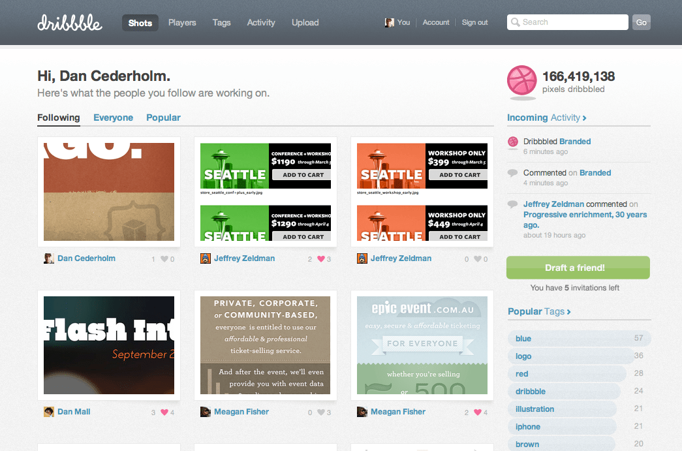Switch to the Everyone tab
This screenshot has width=682, height=451.
pos(114,118)
